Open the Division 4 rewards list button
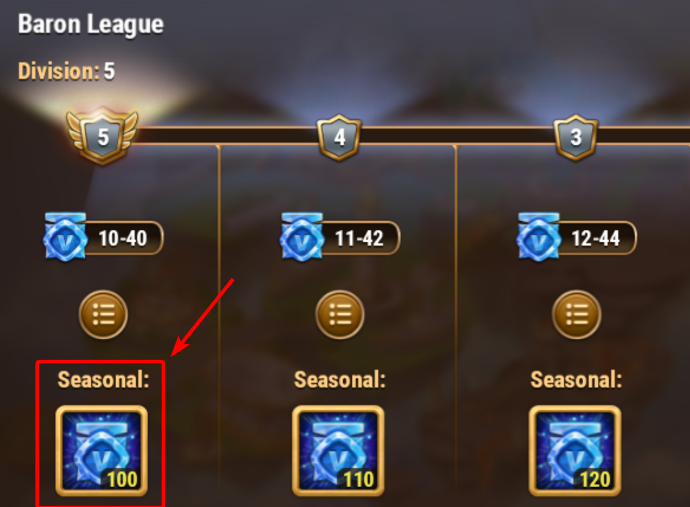Viewport: 690px width, 507px height. (340, 314)
